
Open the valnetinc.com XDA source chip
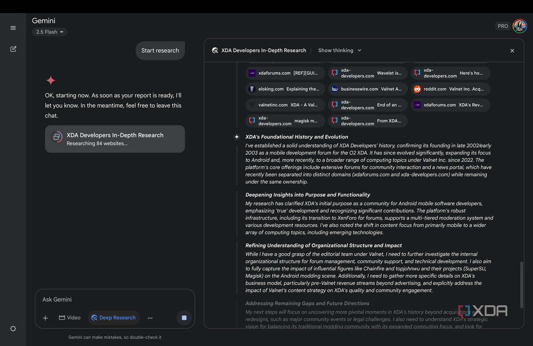coord(285,105)
